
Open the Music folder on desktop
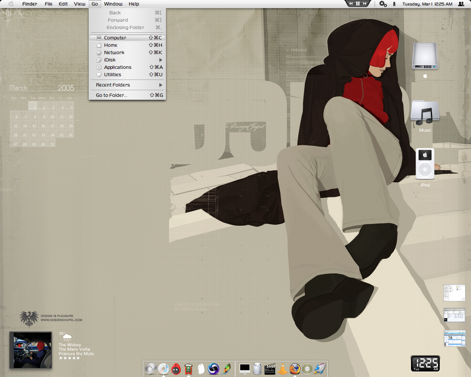pos(425,112)
